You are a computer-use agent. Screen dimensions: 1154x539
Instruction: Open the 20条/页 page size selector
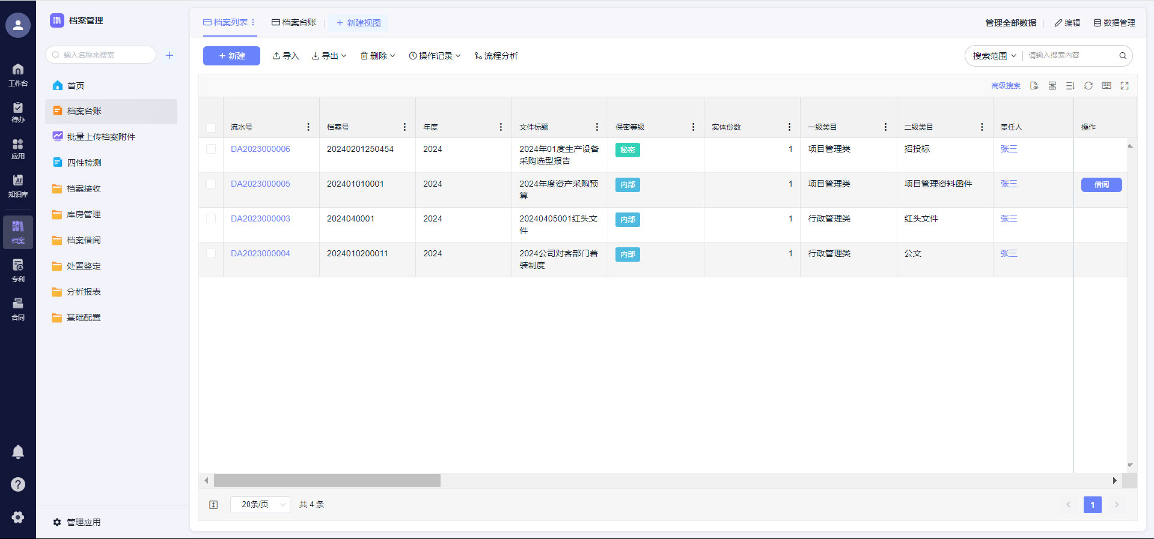tap(260, 505)
